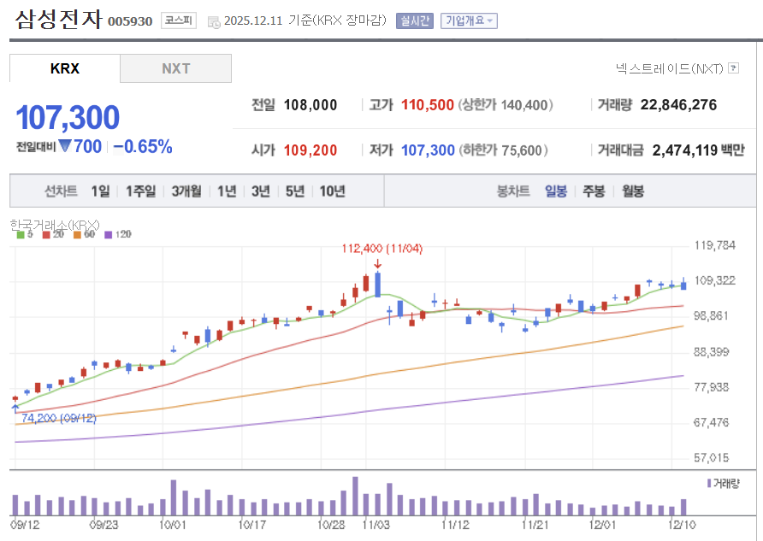Click the 119,784 price axis label

point(714,245)
